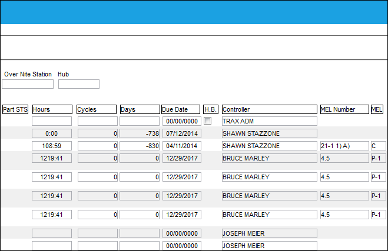The image size is (388, 251).
Task: Select the -738 days cell
Action: (140, 133)
